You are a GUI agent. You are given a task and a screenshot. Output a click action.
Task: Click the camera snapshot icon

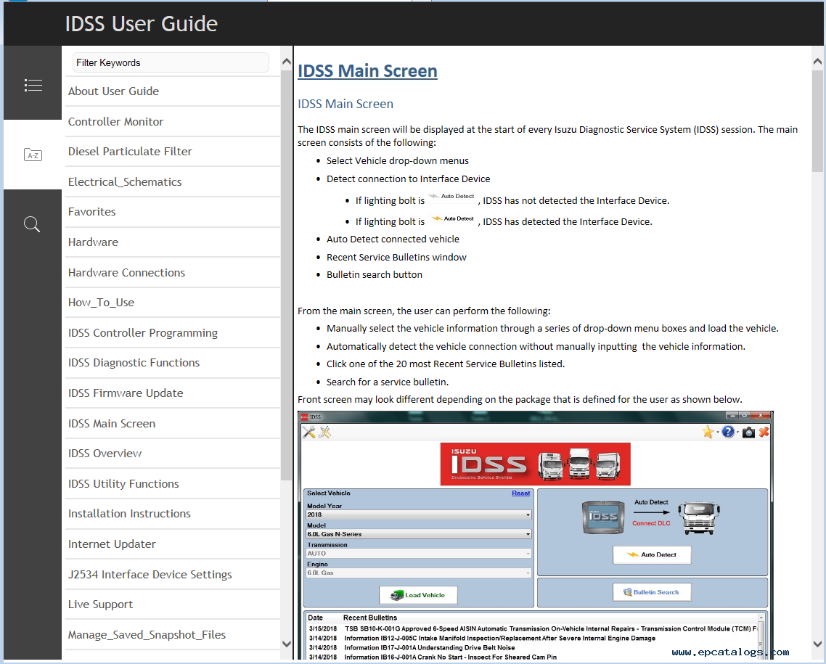pos(748,433)
